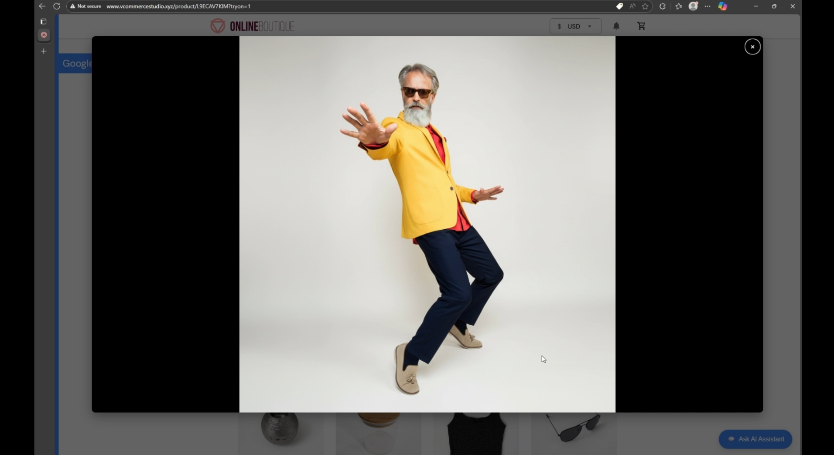Open the black tank top product thumbnail
The height and width of the screenshot is (455, 834).
point(476,434)
